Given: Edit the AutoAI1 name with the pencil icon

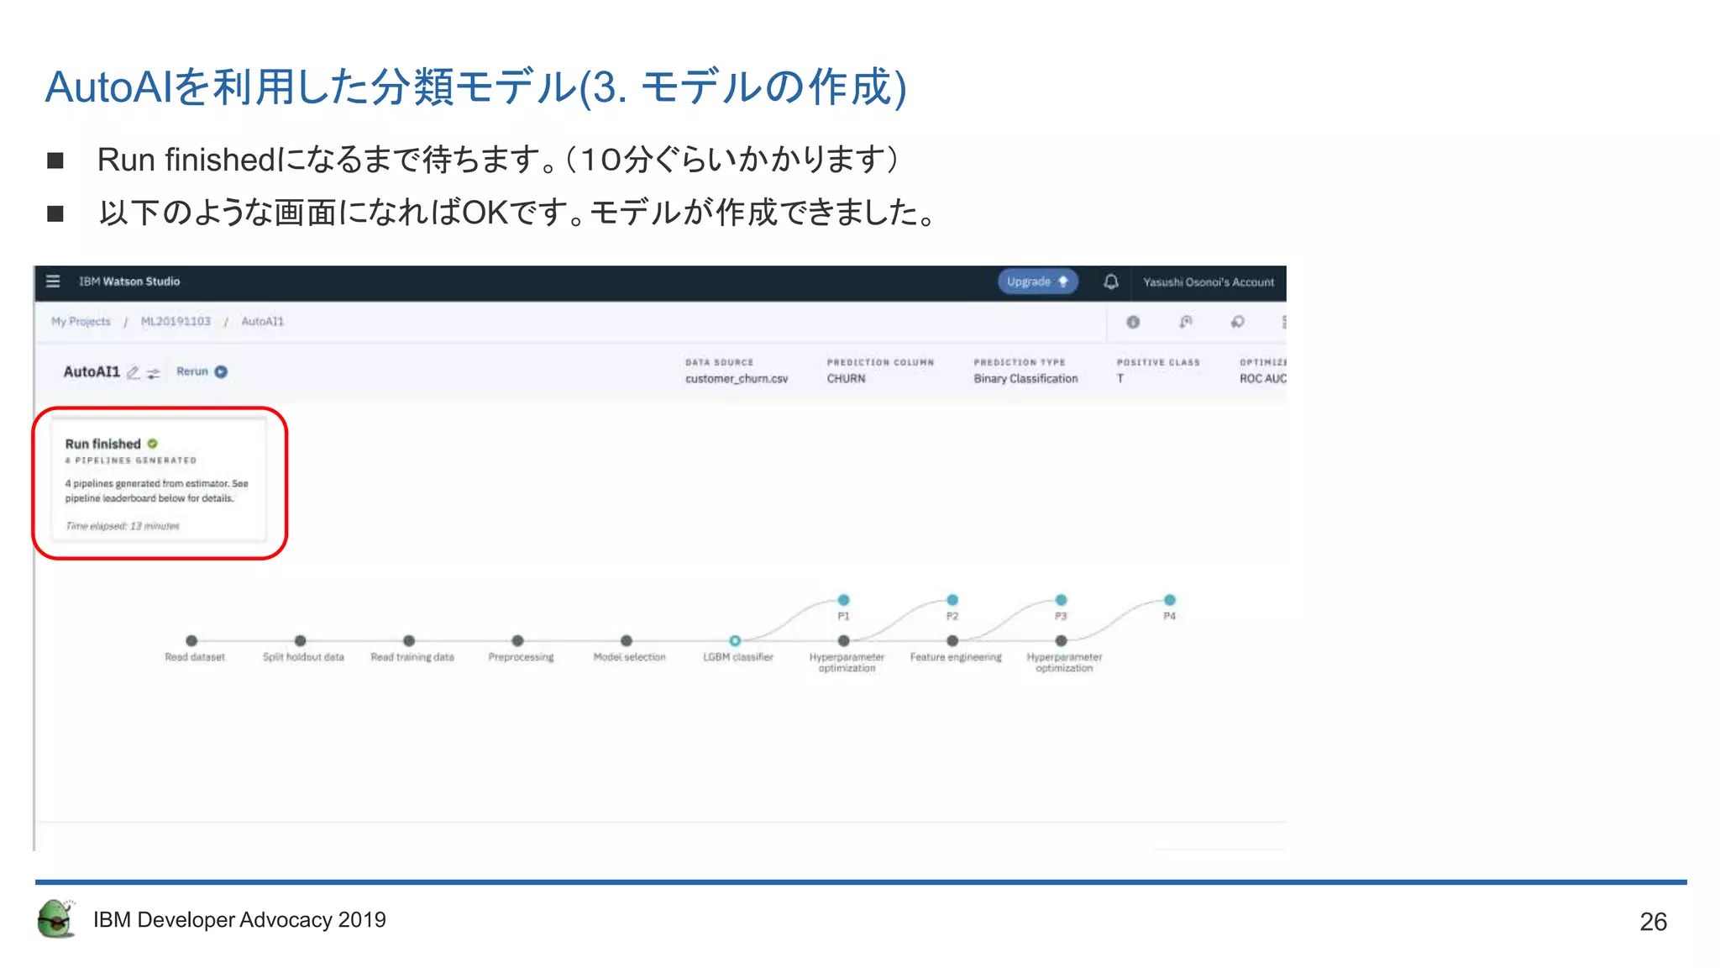Looking at the screenshot, I should [x=133, y=372].
